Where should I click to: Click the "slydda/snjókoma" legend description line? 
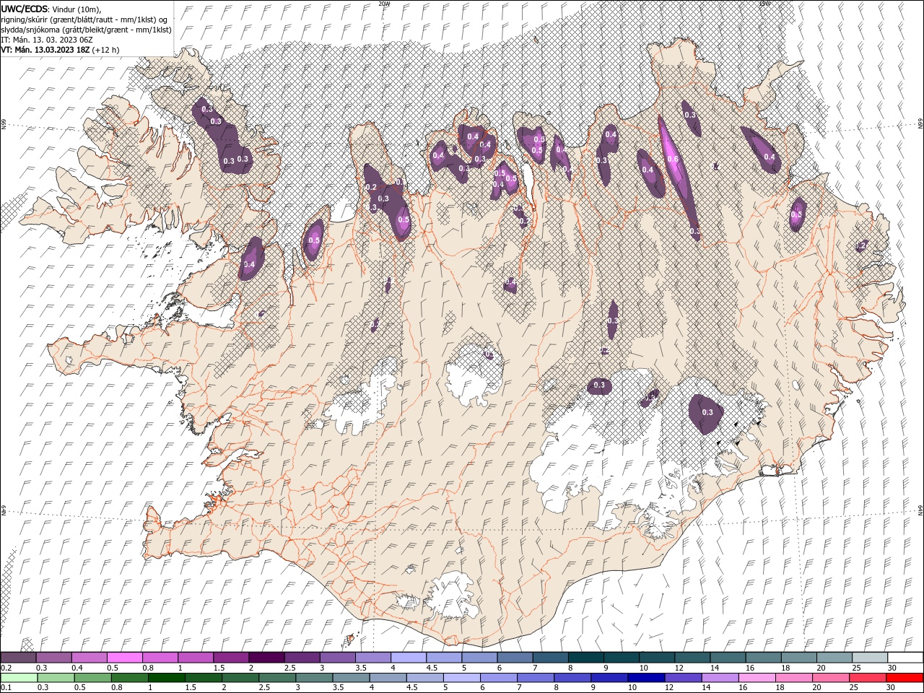coord(86,30)
